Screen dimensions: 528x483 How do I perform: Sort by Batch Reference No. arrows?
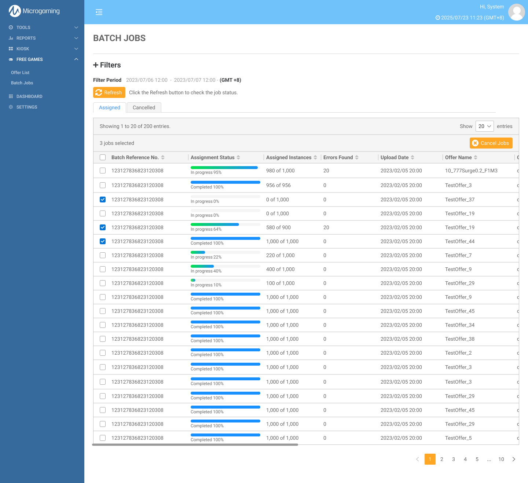[x=163, y=157]
